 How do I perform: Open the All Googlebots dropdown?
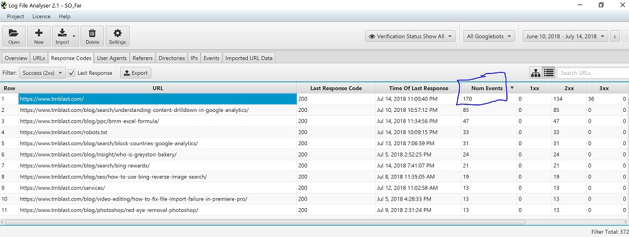(489, 36)
